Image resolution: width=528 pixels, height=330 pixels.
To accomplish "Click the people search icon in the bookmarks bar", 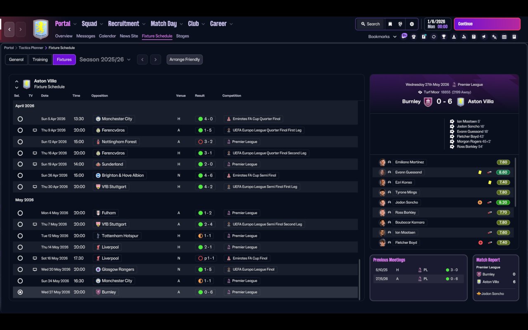I will (x=464, y=37).
